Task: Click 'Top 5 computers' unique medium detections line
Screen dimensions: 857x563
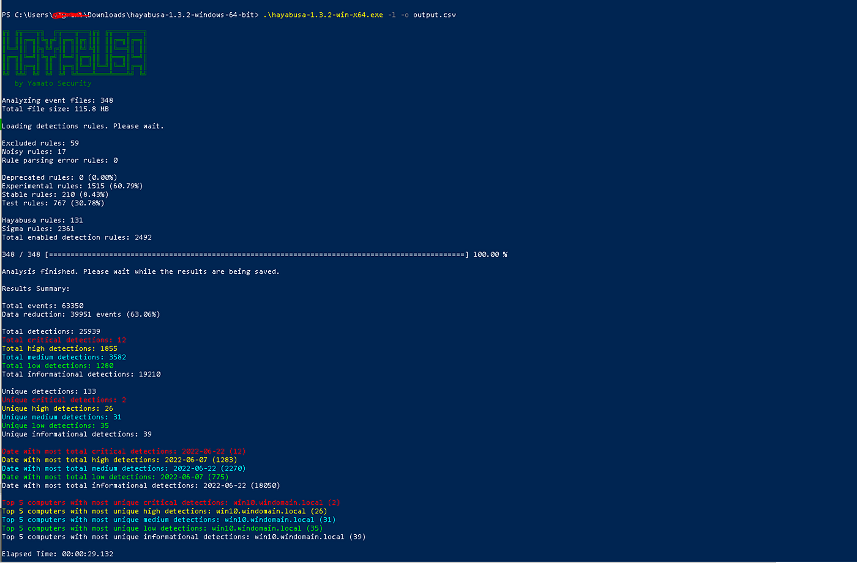Action: (169, 520)
